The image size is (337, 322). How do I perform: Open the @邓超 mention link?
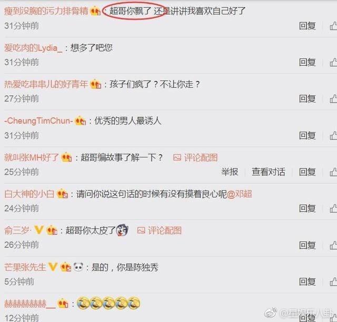click(x=239, y=194)
